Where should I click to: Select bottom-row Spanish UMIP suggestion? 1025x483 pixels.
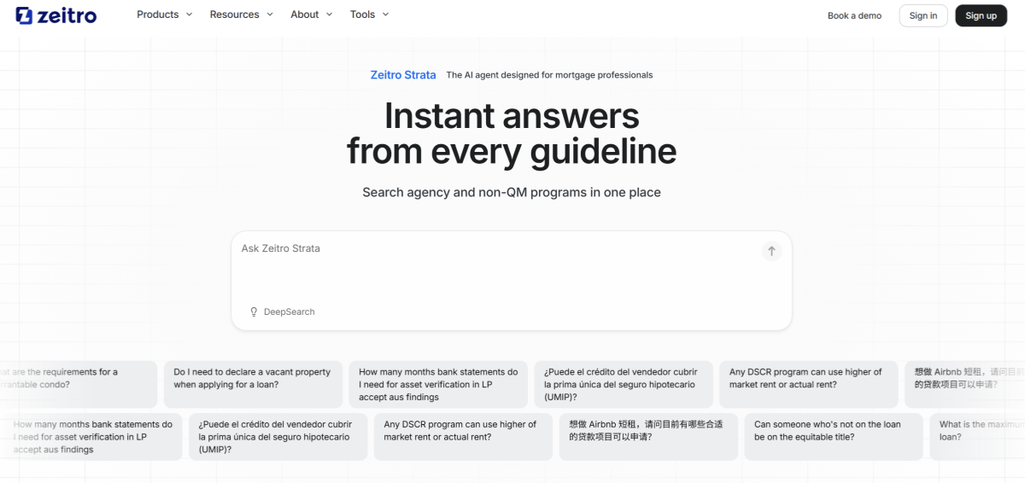tap(278, 437)
